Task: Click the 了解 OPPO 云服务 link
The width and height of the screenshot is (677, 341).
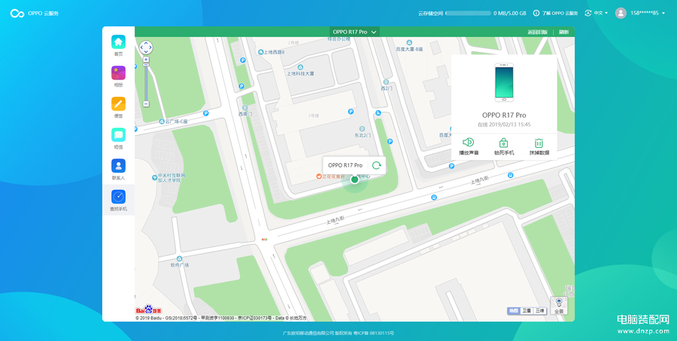Action: point(560,13)
